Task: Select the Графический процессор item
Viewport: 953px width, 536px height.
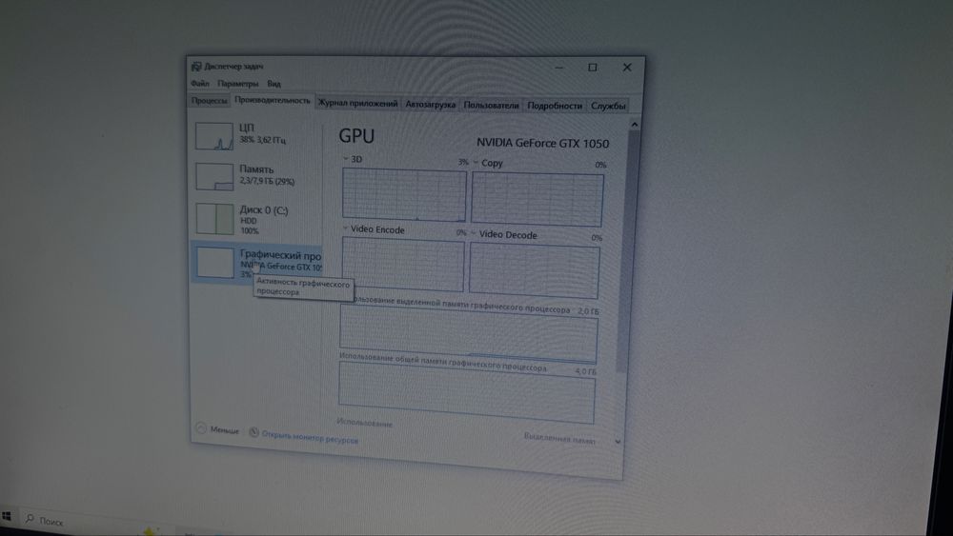Action: pos(256,262)
